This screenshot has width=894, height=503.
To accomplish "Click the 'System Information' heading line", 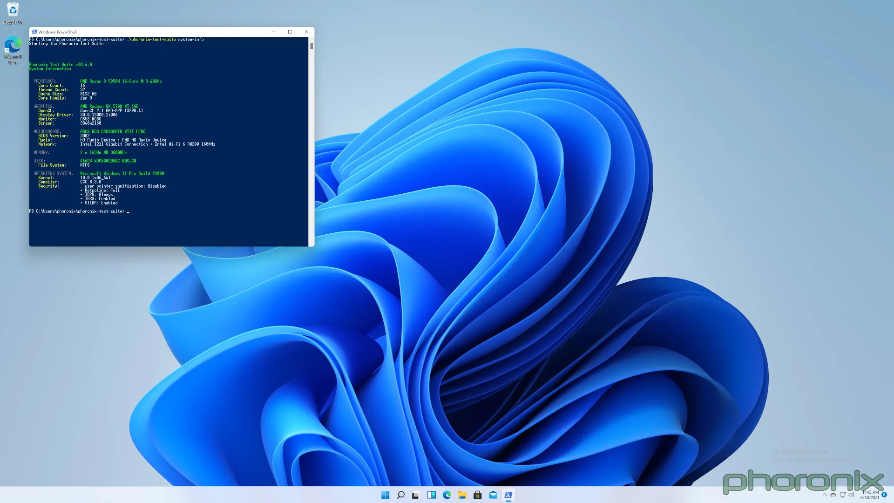I will [50, 69].
